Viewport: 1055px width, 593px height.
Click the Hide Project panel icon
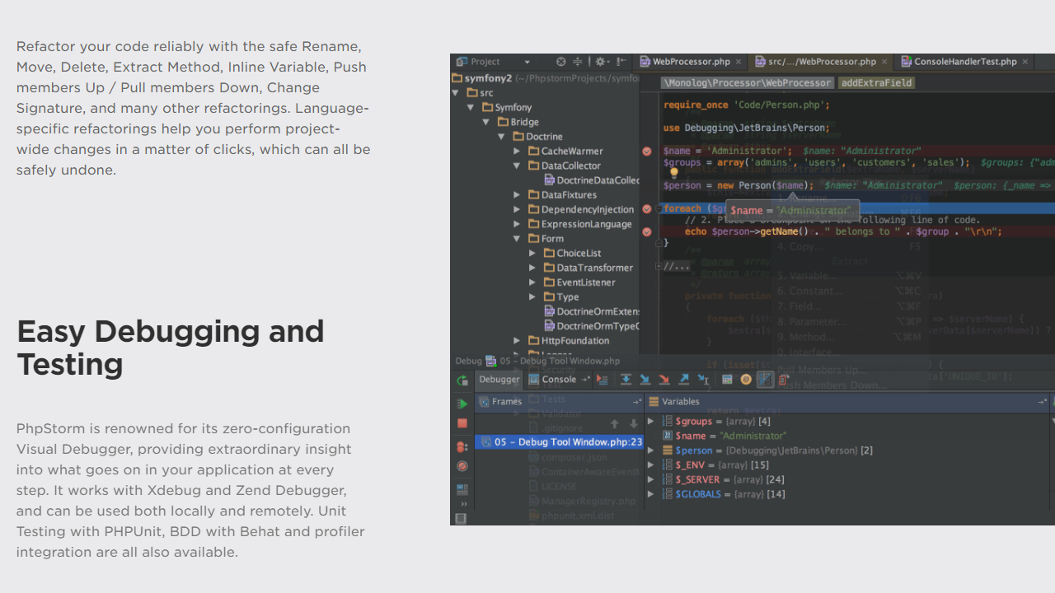tap(621, 62)
